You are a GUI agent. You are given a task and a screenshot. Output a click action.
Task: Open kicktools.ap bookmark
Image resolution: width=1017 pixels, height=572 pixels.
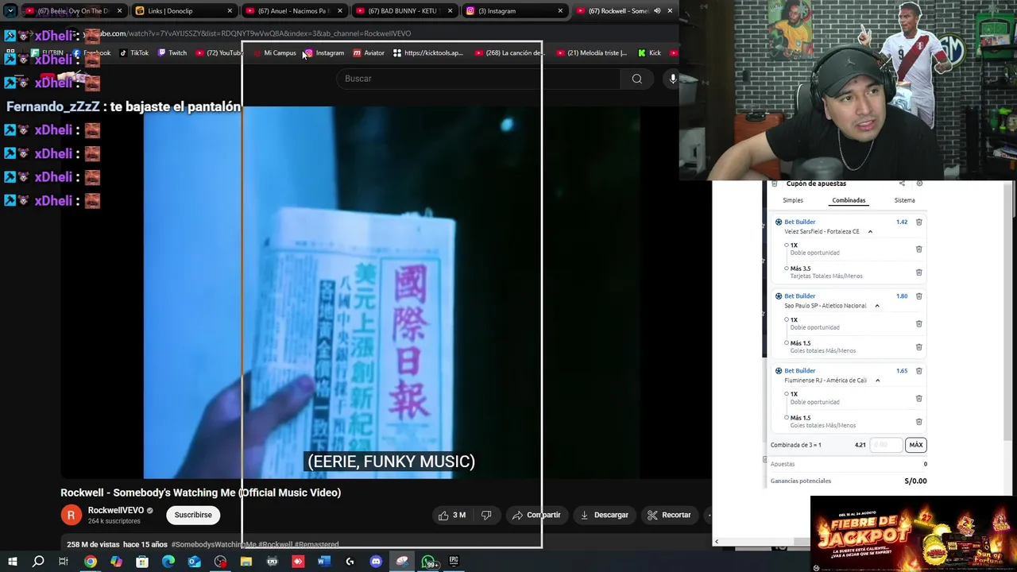tap(427, 53)
